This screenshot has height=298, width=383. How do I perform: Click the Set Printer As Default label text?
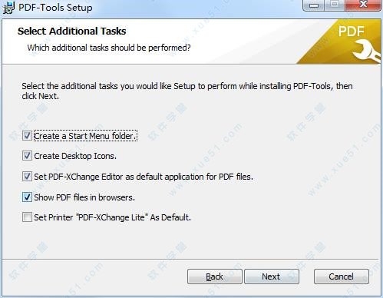pos(112,217)
